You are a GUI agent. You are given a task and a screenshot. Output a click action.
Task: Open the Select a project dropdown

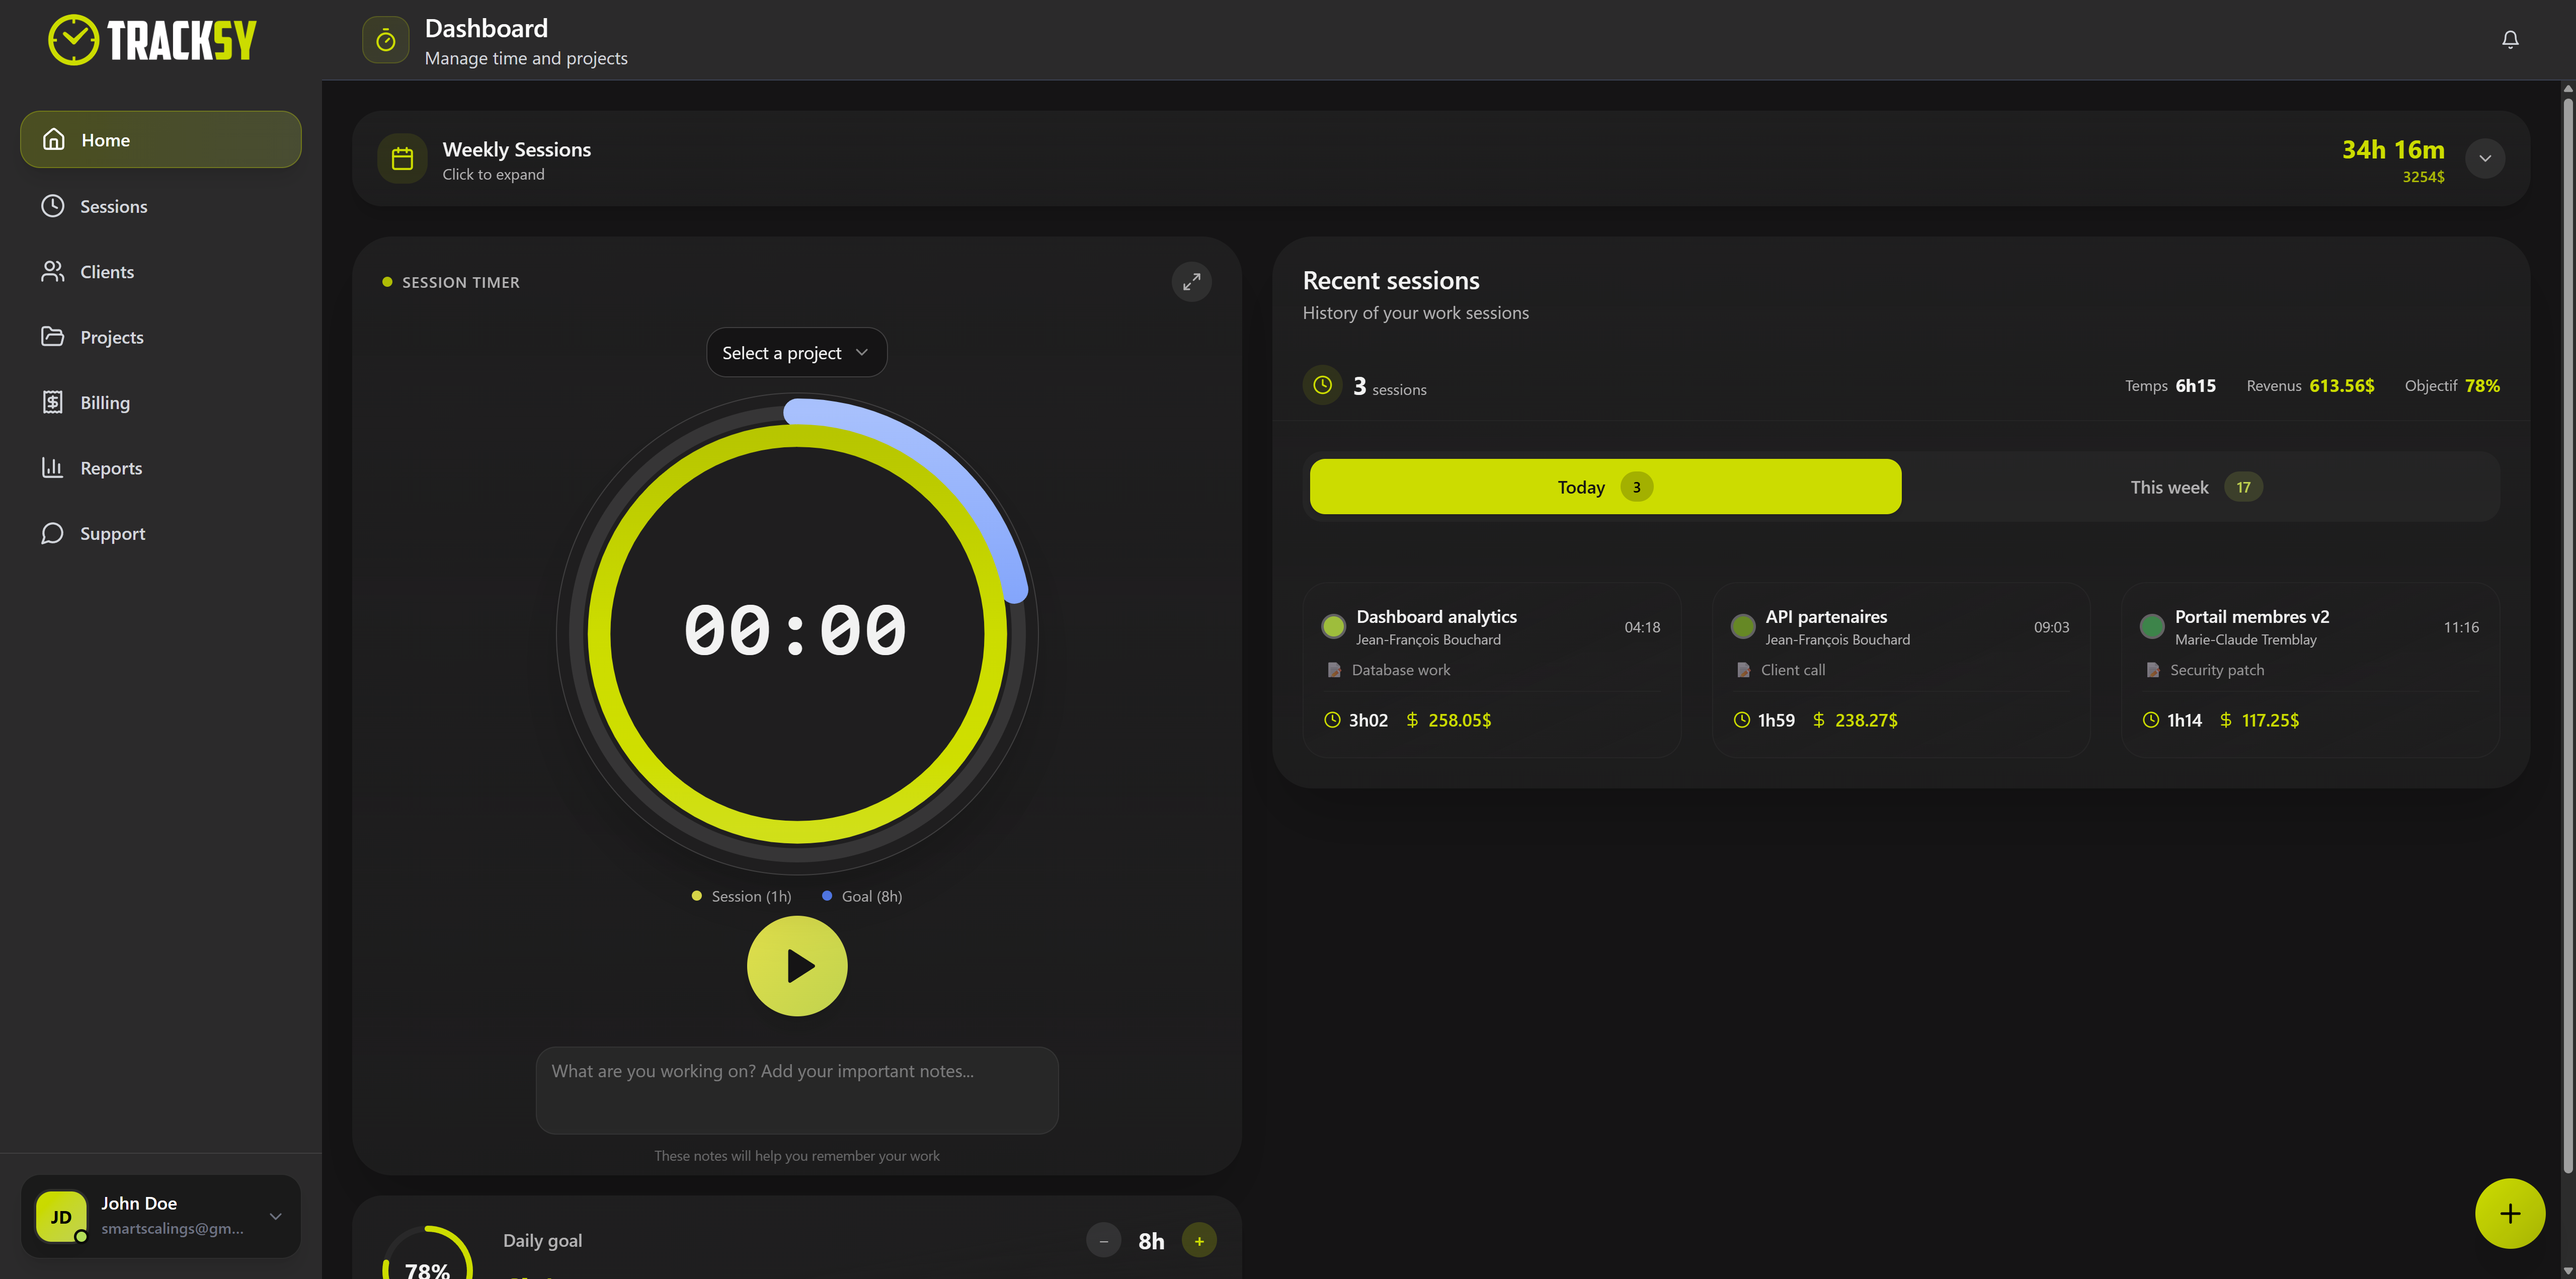pos(796,353)
